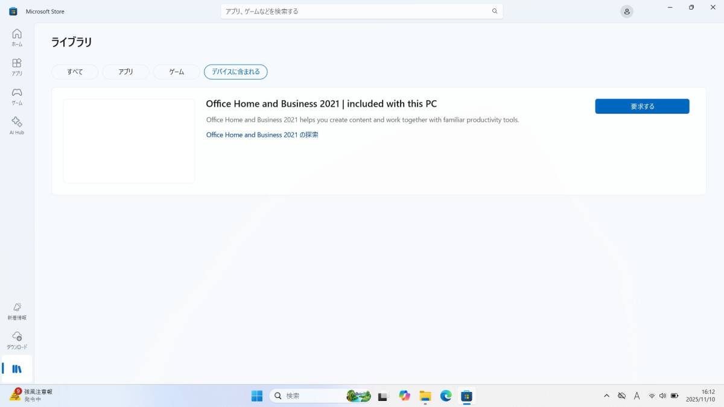Open File Explorer from the taskbar
The height and width of the screenshot is (407, 724).
tap(425, 396)
